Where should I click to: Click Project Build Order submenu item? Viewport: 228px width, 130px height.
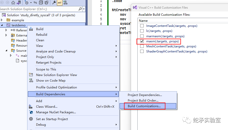(148, 100)
